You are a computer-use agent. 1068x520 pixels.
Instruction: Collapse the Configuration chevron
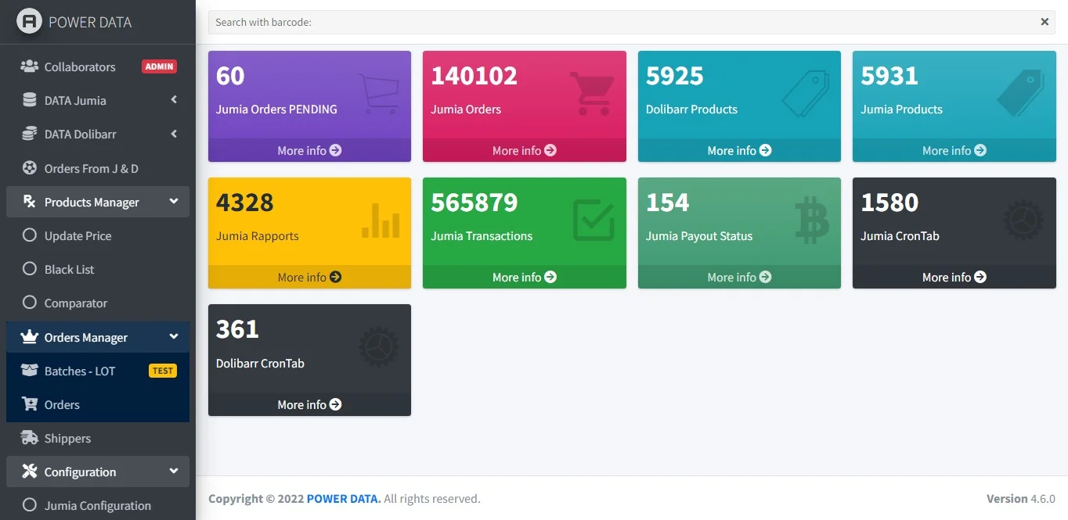click(174, 472)
